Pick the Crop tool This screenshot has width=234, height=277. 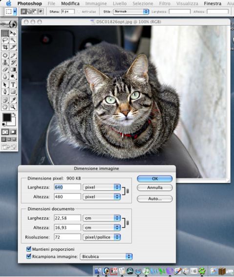pos(5,47)
